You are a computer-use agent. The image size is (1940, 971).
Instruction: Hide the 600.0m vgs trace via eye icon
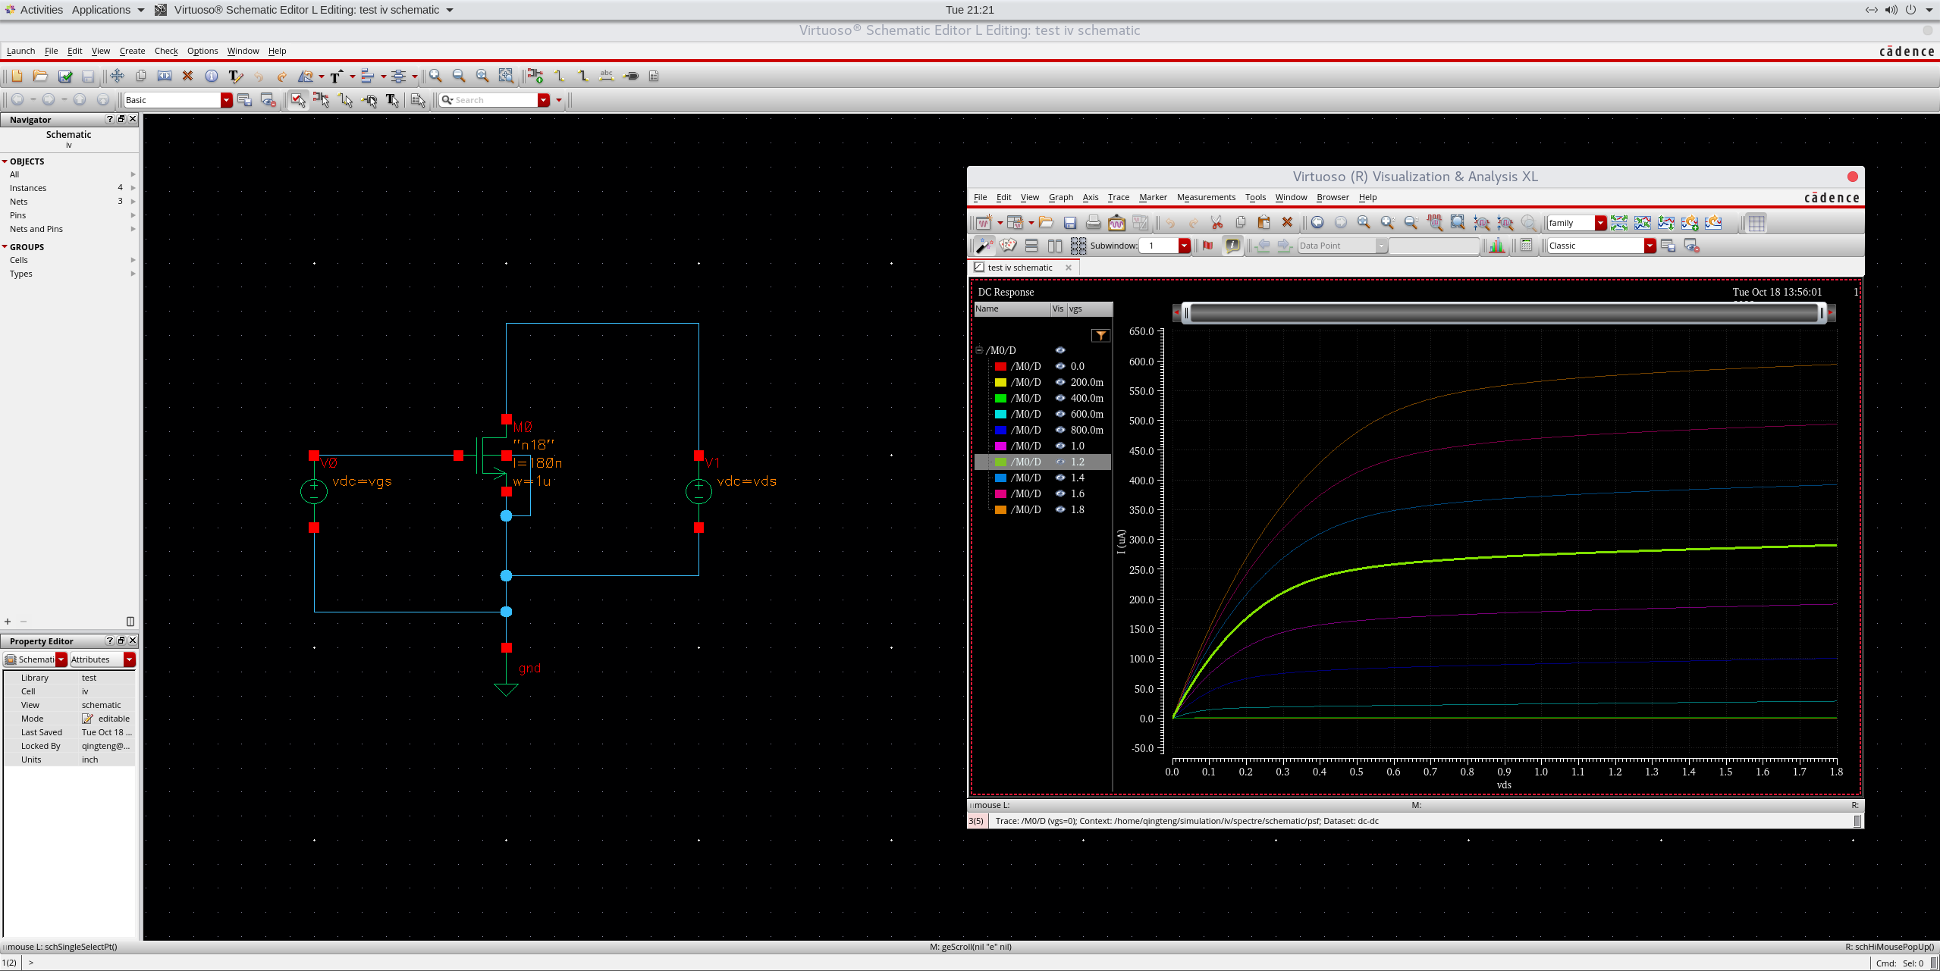(1060, 414)
